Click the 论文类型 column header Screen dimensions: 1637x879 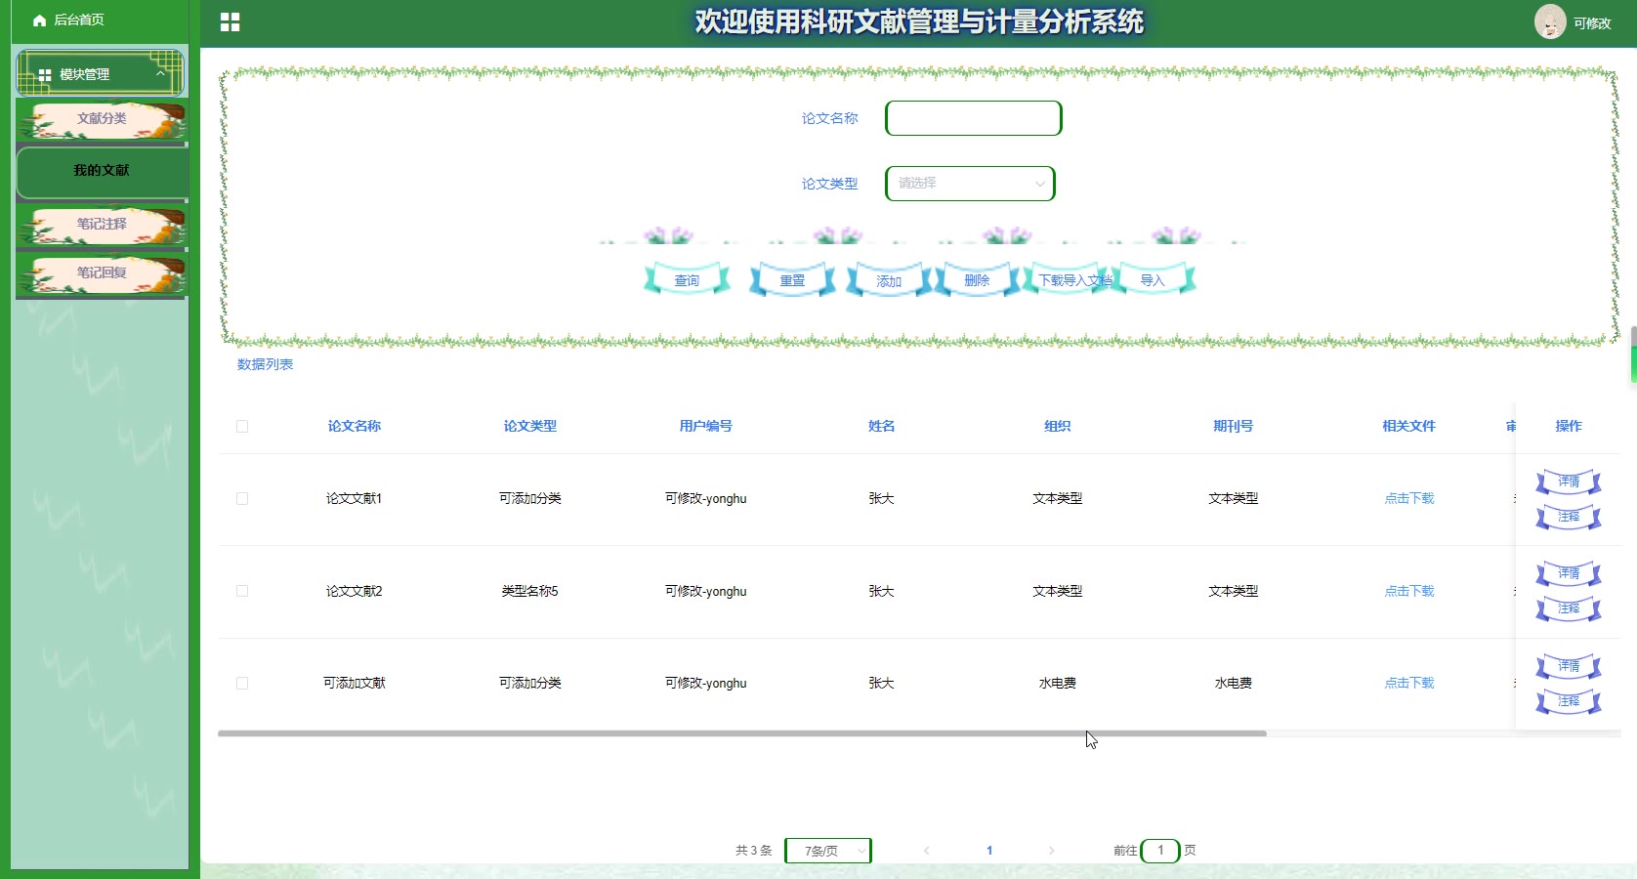530,426
